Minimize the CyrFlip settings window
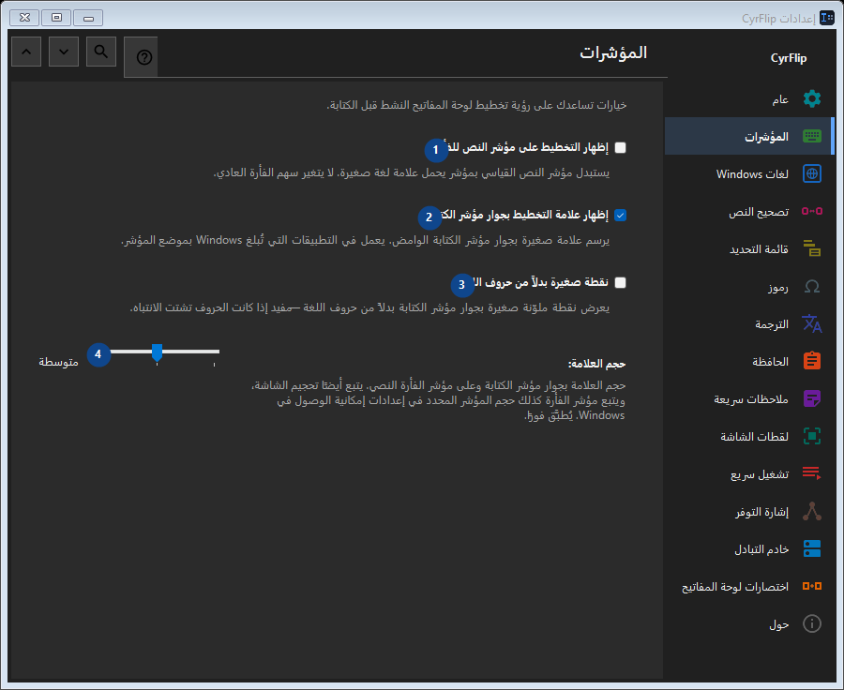The image size is (844, 690). (x=88, y=18)
